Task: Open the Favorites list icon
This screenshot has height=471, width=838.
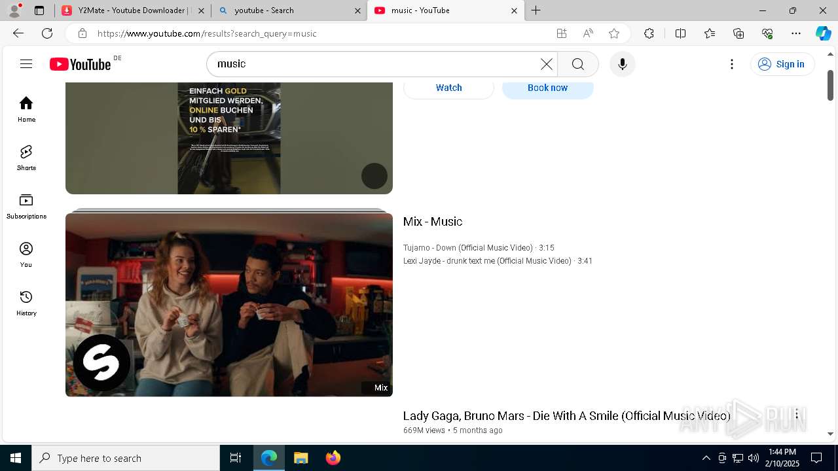Action: coord(710,33)
